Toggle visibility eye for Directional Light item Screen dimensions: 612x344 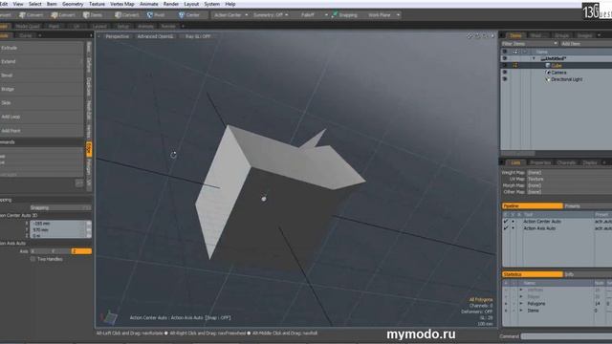tap(505, 79)
